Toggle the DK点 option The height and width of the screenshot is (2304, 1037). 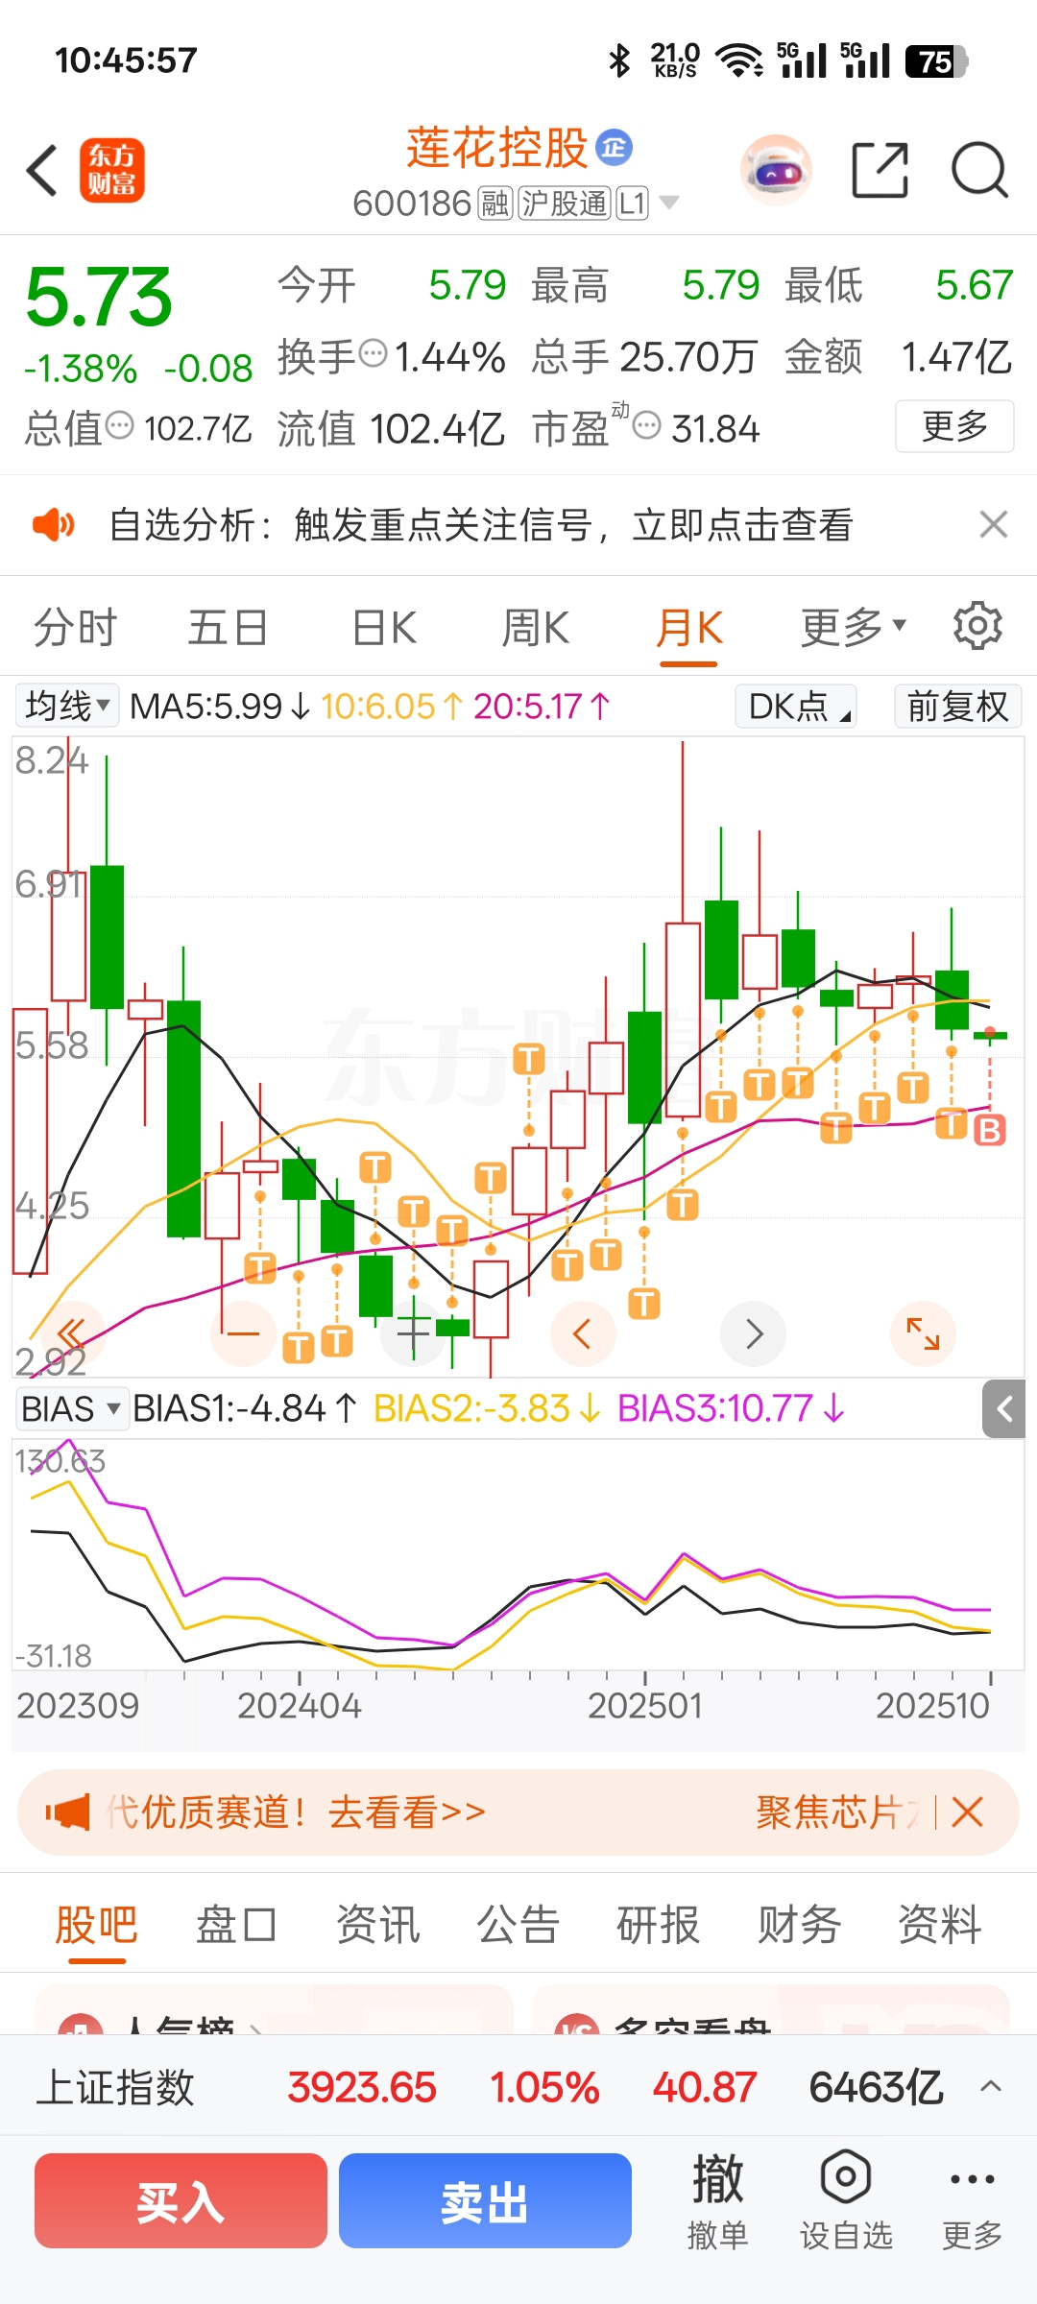pos(796,706)
